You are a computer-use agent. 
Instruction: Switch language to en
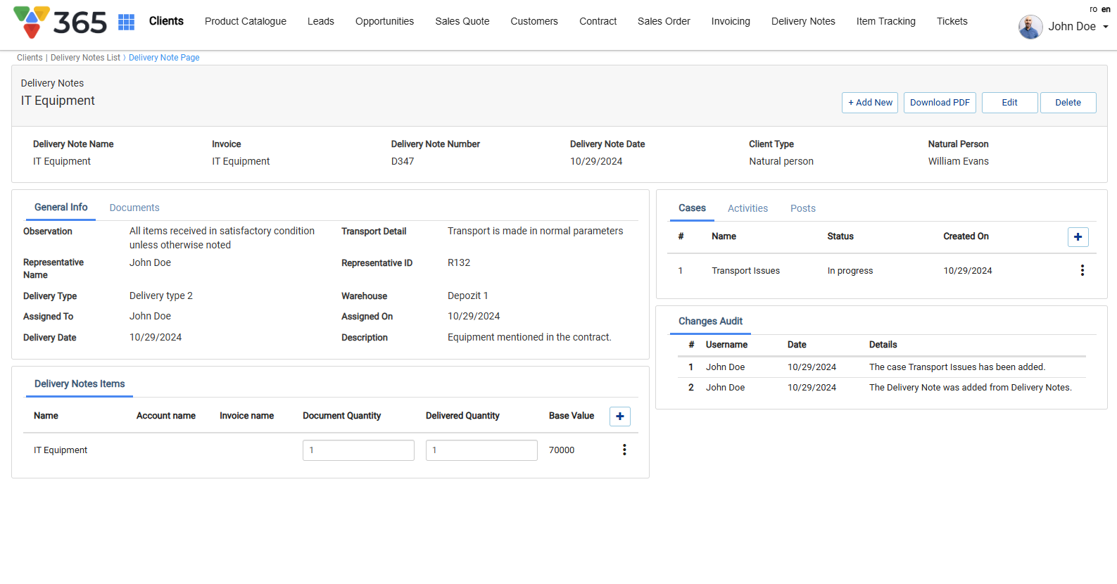[x=1106, y=9]
